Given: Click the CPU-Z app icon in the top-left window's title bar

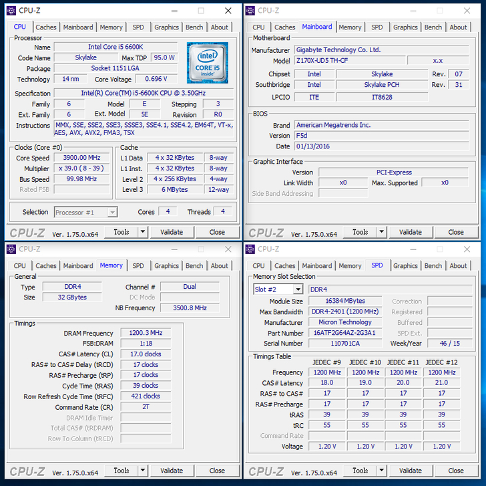Looking at the screenshot, I should [11, 11].
